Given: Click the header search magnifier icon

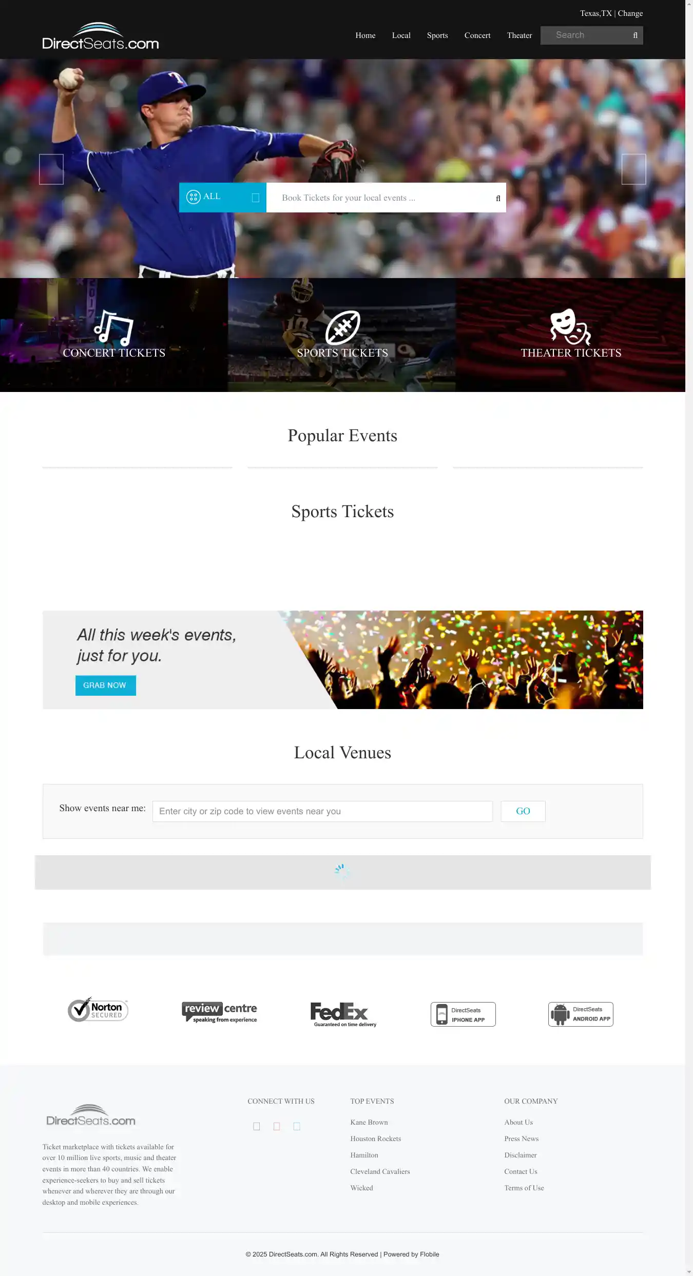Looking at the screenshot, I should click(x=635, y=35).
